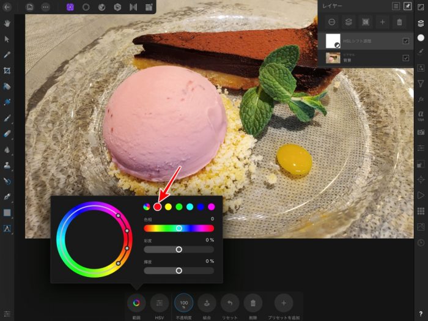Toggle the top-right fullscreen view icon

[421, 7]
